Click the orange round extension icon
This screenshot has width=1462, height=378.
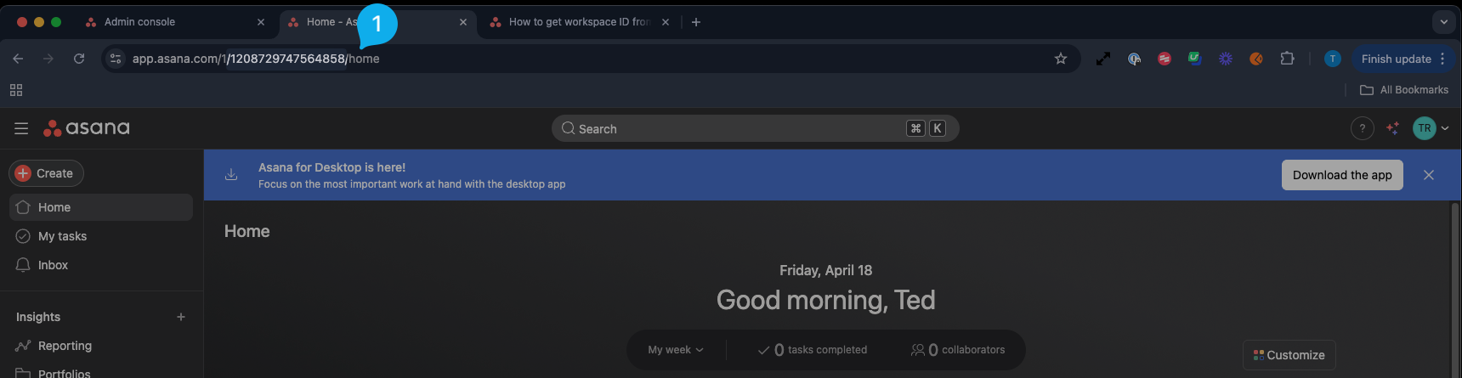[x=1256, y=59]
